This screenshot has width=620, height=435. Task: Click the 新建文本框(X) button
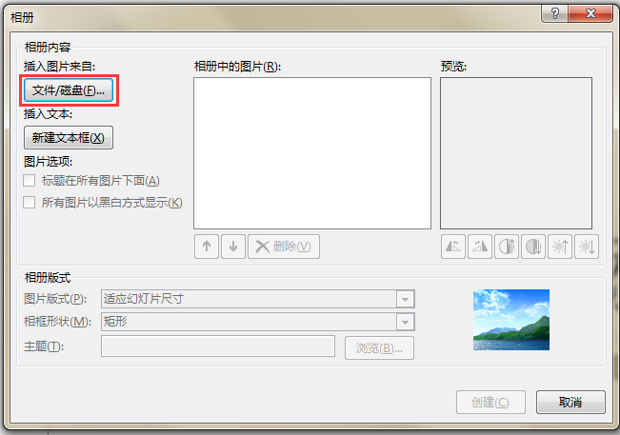click(x=69, y=137)
